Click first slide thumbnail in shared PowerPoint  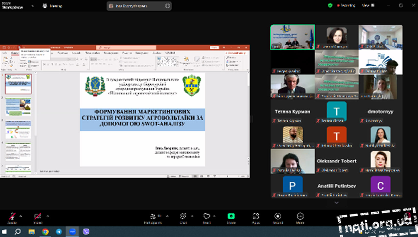pos(18,84)
